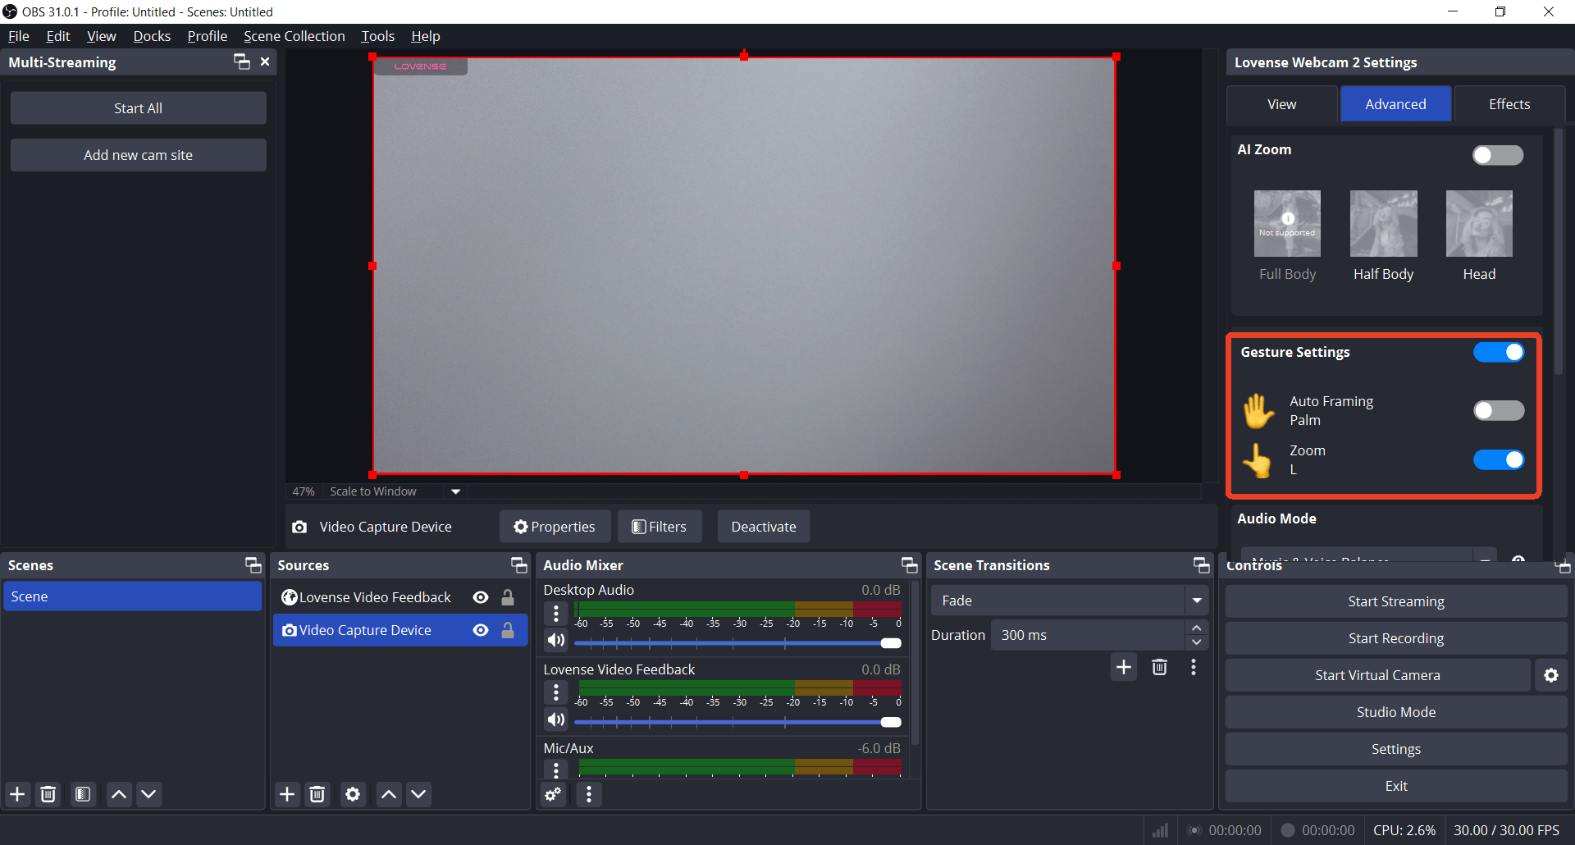Viewport: 1575px width, 845px height.
Task: Remove selected source with trash icon
Action: click(317, 794)
